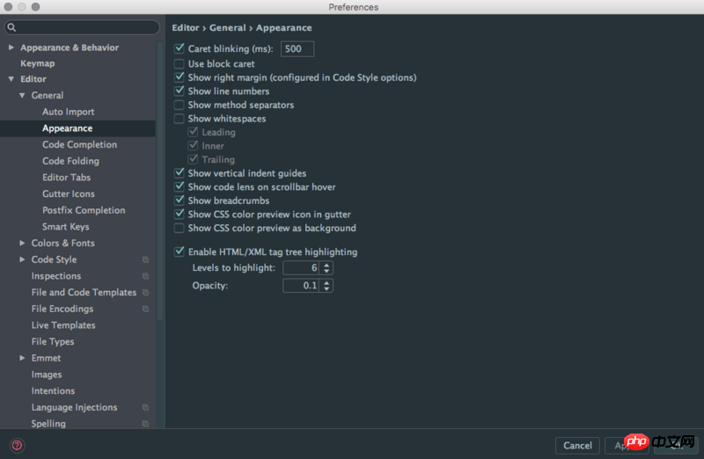This screenshot has width=704, height=459.
Task: Toggle the Caret blinking checkbox
Action: coord(180,48)
